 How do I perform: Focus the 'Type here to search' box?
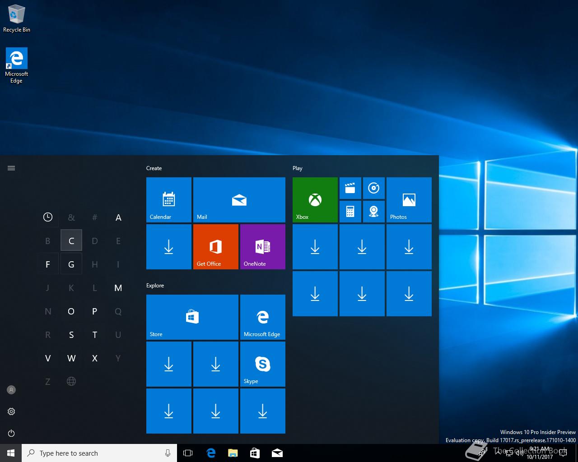99,453
